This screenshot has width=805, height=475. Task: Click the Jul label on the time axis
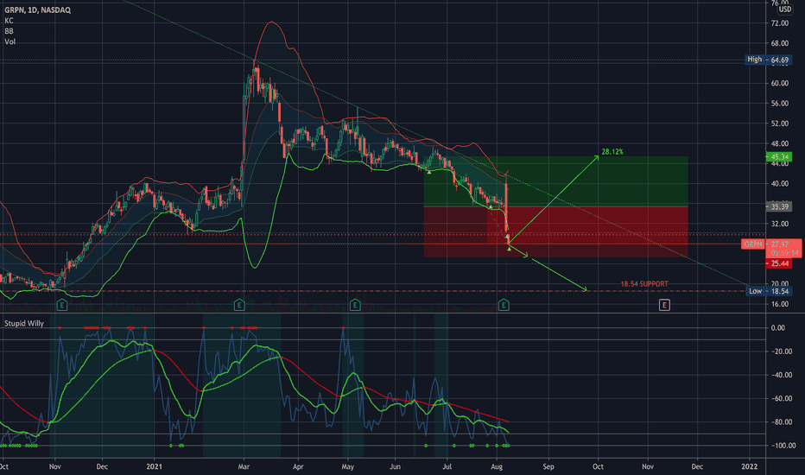447,466
